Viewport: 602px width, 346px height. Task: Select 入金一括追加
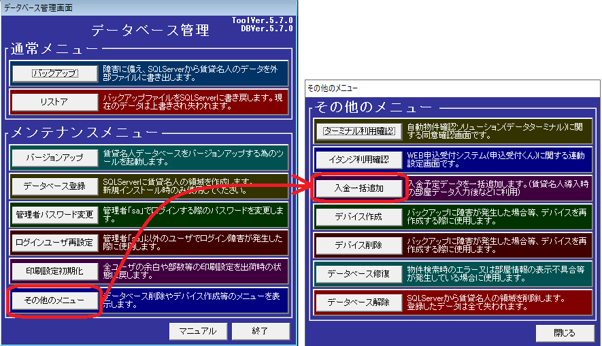tap(358, 188)
